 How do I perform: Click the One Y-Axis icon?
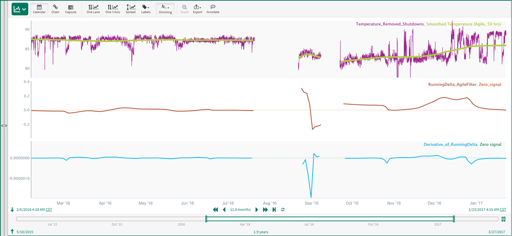(112, 9)
